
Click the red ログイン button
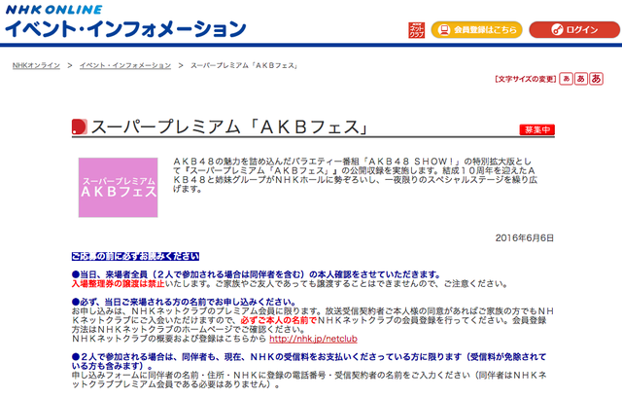pyautogui.click(x=574, y=30)
